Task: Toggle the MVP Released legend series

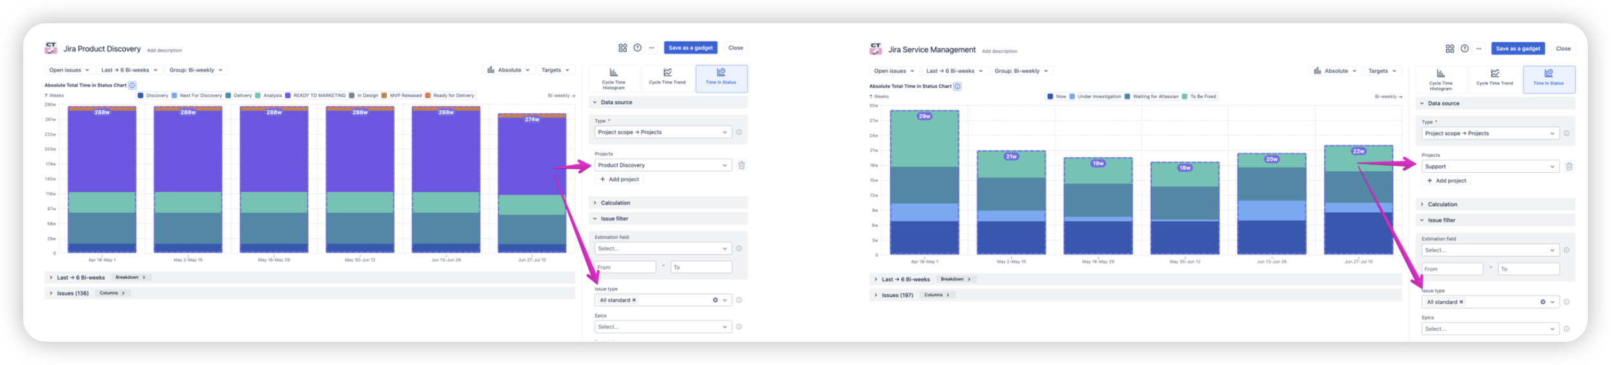Action: tap(402, 95)
